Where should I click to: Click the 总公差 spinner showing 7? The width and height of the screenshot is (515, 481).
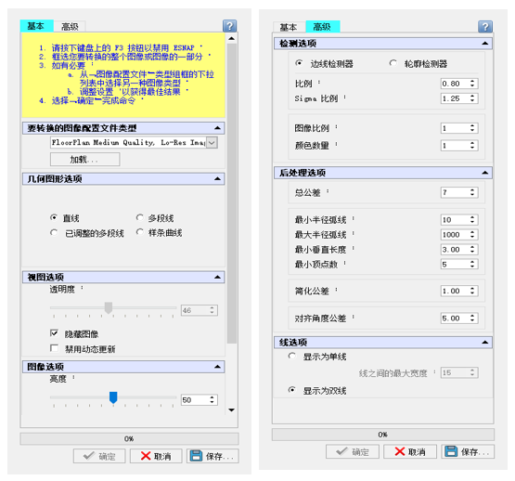click(x=459, y=192)
